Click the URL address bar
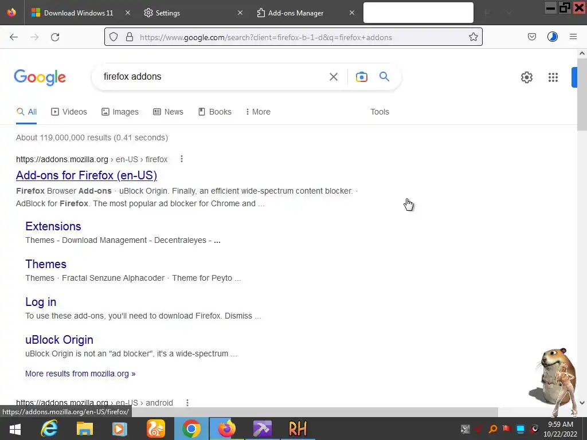 (x=293, y=37)
